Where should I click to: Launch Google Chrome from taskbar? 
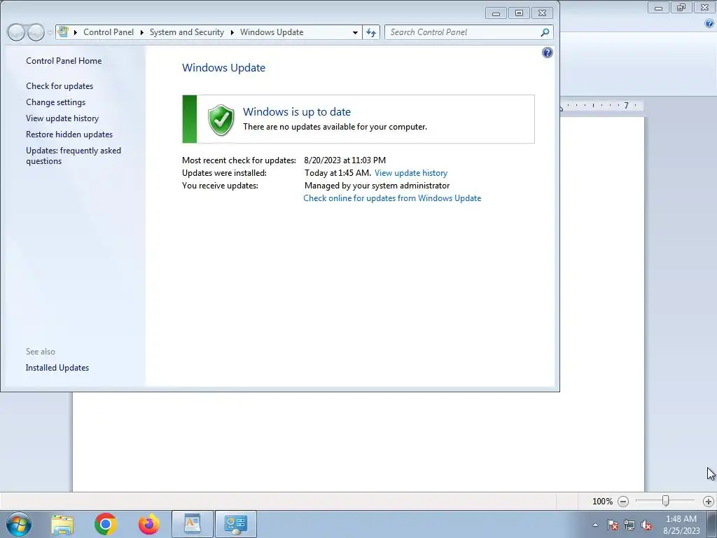click(x=106, y=524)
